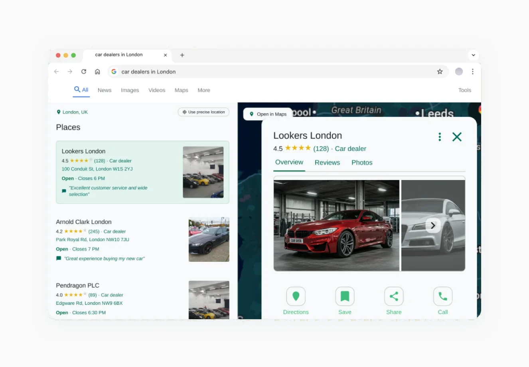This screenshot has height=367, width=529.
Task: Switch to the News search tab
Action: 105,90
